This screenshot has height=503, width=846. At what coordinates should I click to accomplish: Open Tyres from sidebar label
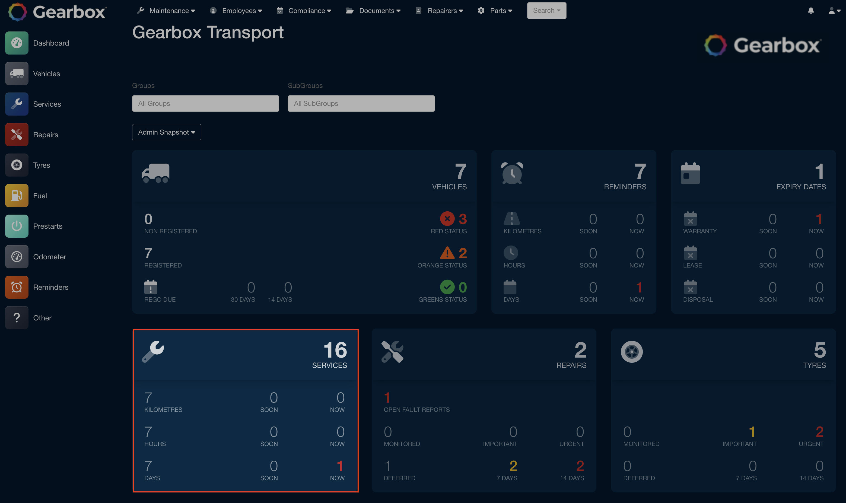(x=41, y=165)
